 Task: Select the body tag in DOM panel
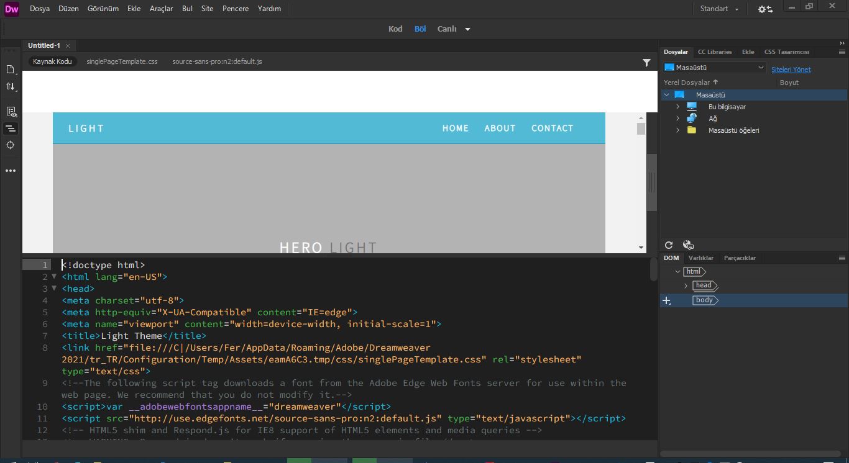[705, 300]
